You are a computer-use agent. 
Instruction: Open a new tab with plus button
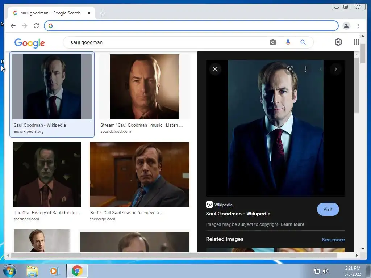click(x=103, y=13)
